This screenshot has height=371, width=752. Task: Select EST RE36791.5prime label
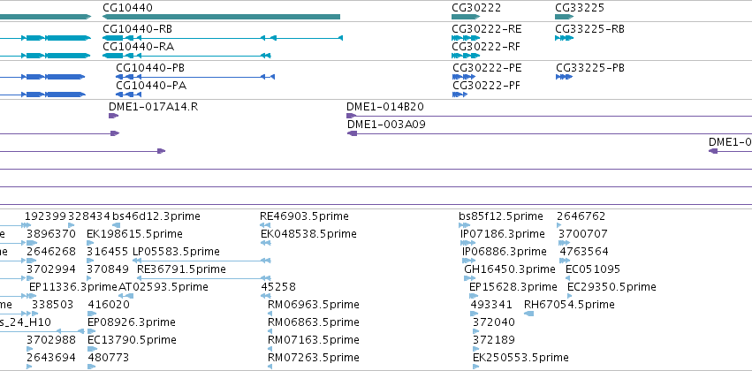point(181,269)
